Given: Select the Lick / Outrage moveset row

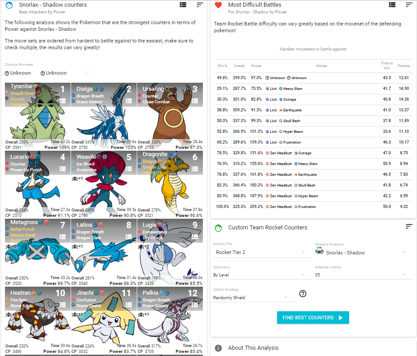Looking at the screenshot, I should 313,99.
